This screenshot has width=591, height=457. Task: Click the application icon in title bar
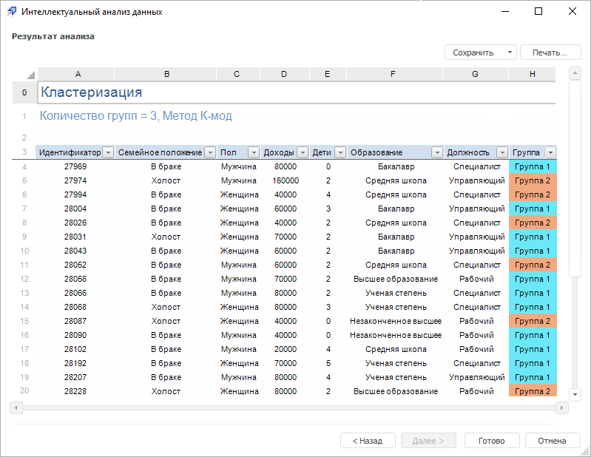click(12, 12)
